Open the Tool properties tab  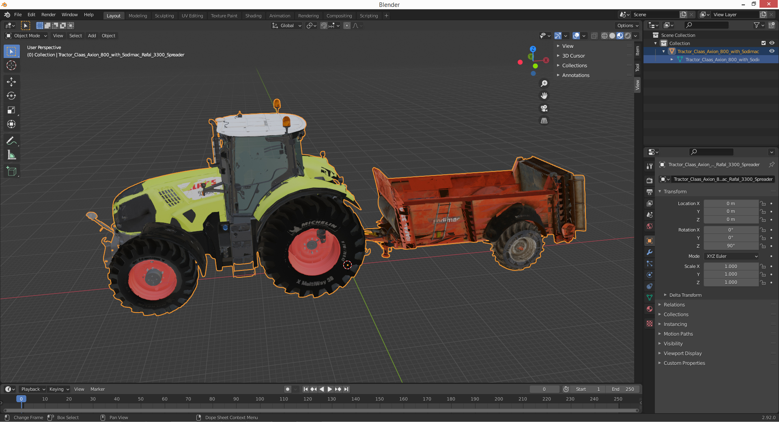(650, 166)
